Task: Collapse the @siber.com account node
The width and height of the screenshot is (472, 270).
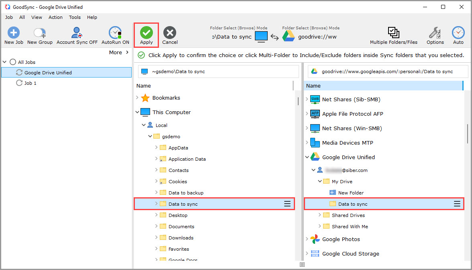Action: pos(313,170)
